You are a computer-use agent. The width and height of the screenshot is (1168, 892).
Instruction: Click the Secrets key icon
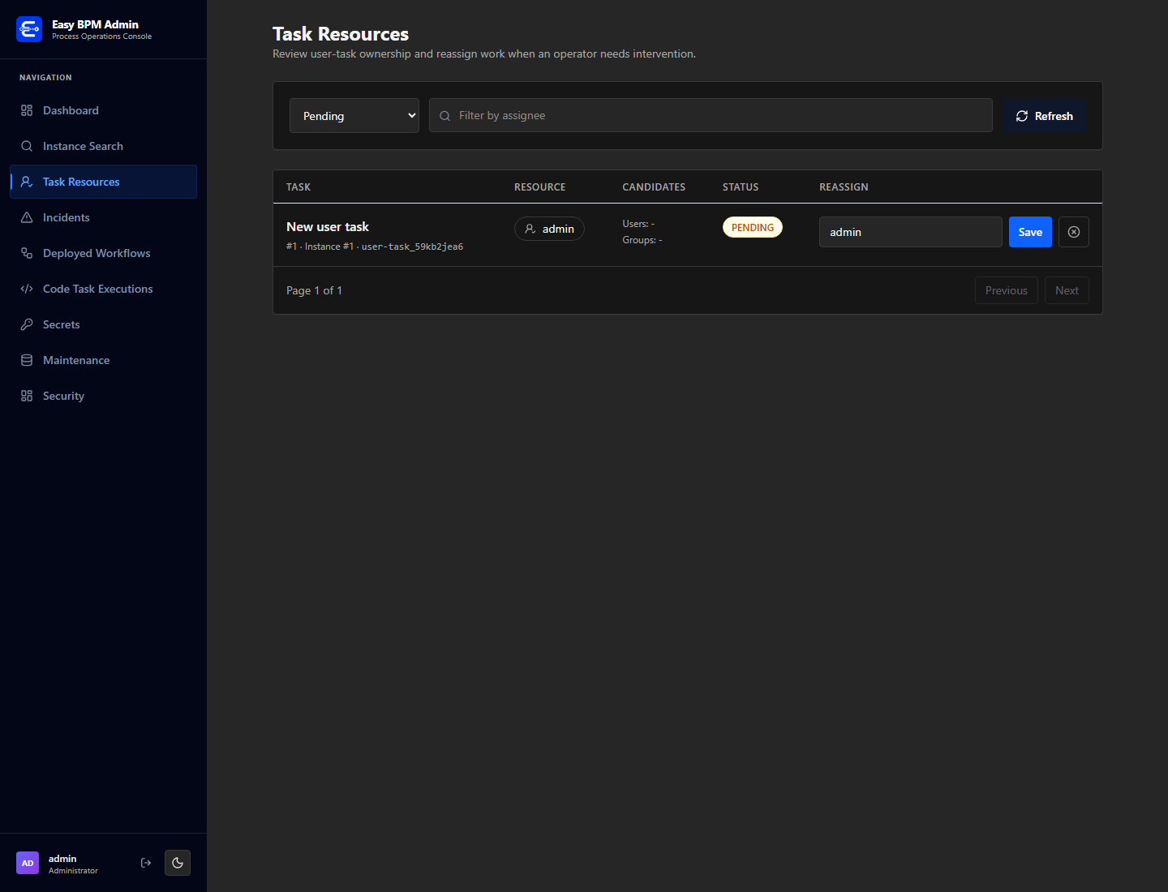click(x=27, y=324)
